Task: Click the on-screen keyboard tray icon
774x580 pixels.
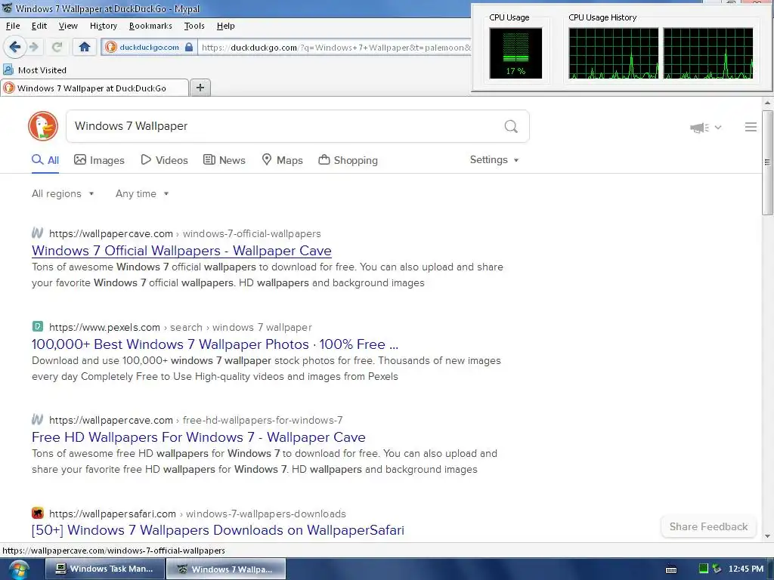Action: [671, 569]
